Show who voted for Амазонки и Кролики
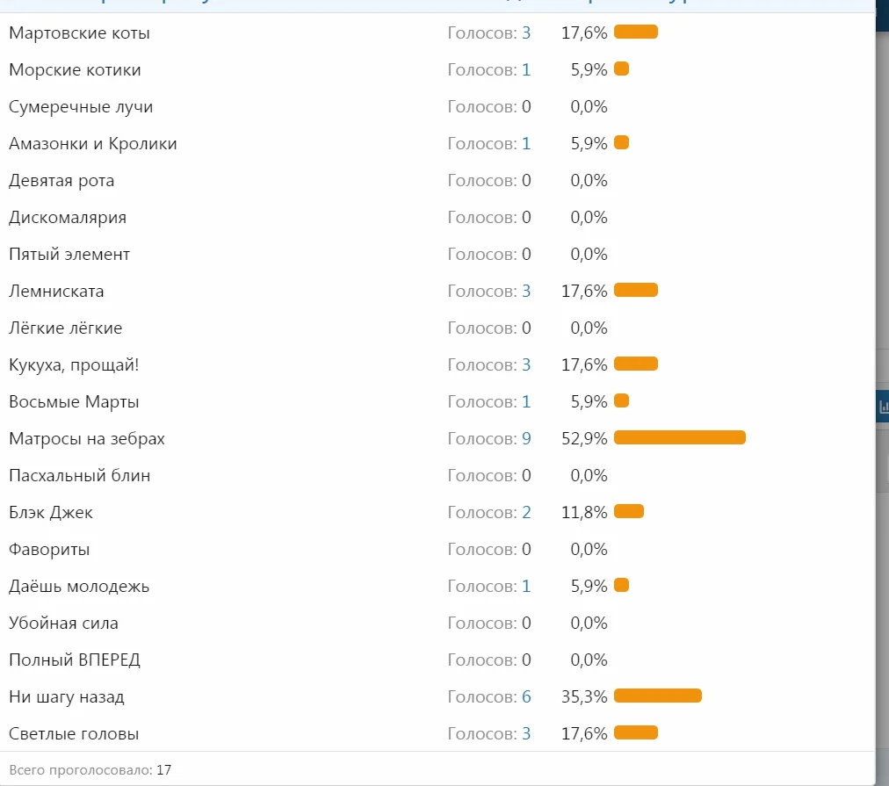This screenshot has height=786, width=889. pyautogui.click(x=526, y=144)
